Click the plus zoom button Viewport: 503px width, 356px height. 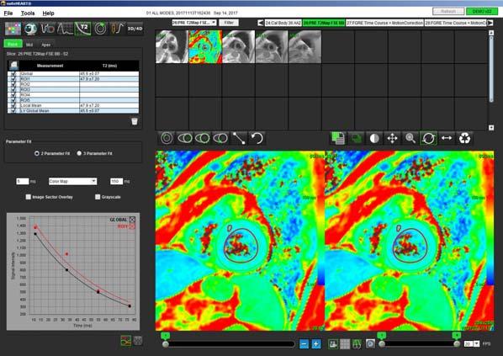pos(316,344)
